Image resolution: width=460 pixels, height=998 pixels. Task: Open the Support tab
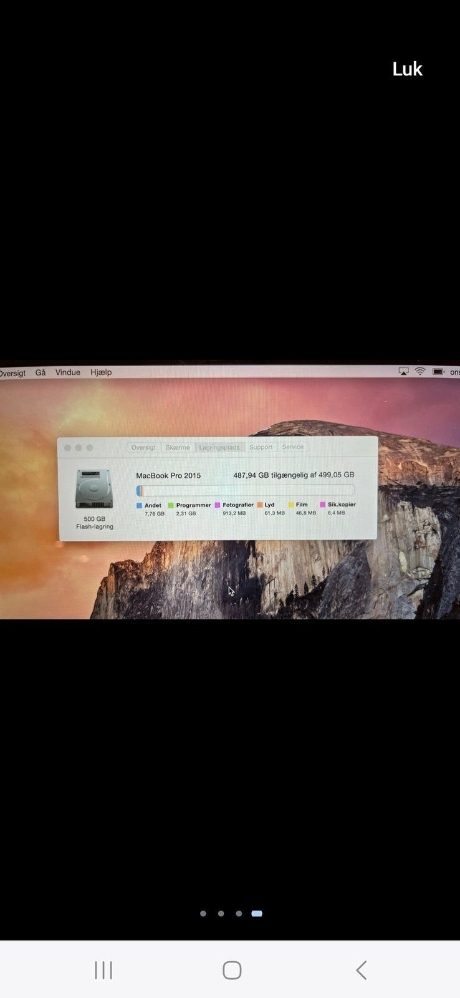click(261, 447)
